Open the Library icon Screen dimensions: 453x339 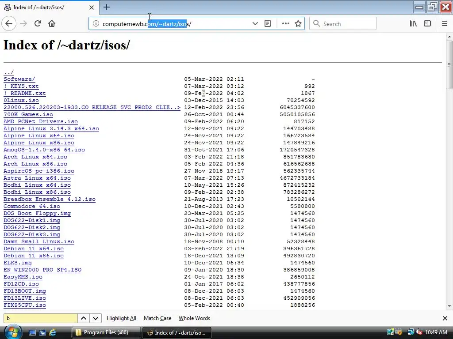(413, 24)
